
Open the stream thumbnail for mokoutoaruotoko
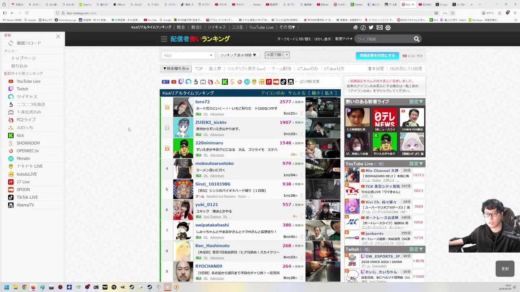tap(323, 169)
